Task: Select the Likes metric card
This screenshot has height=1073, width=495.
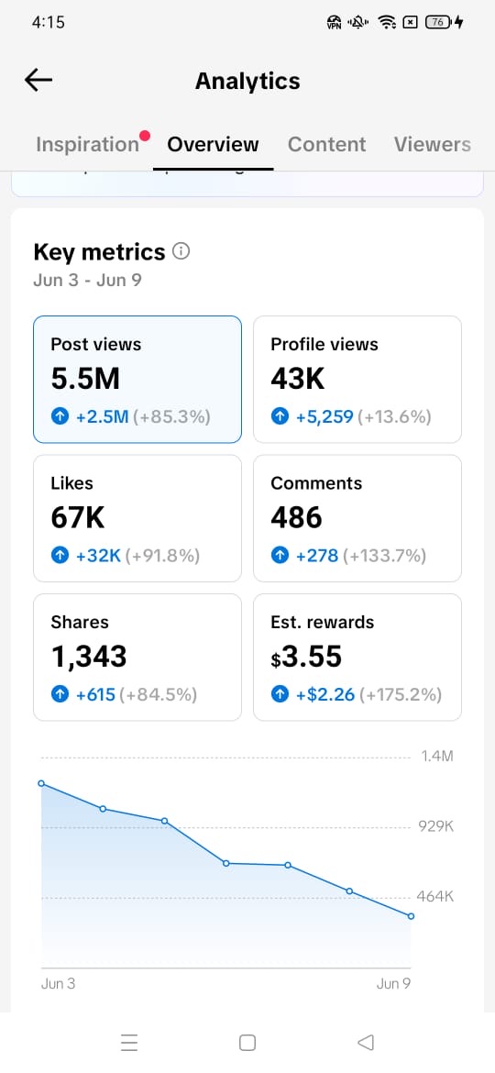Action: click(137, 519)
